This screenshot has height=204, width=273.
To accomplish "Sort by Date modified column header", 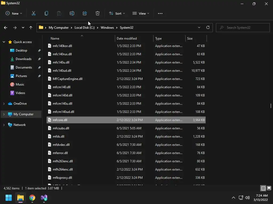I will coord(127,39).
